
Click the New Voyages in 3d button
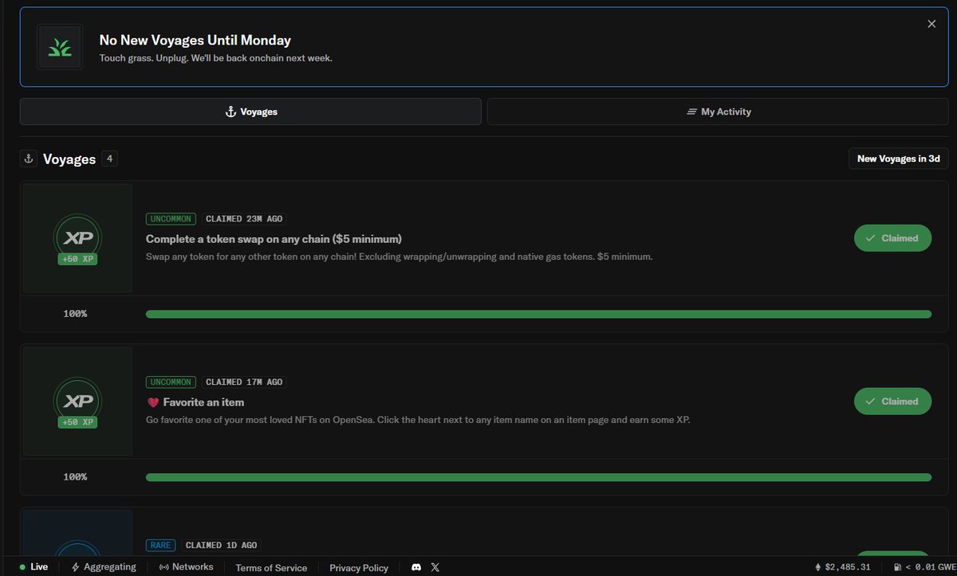pyautogui.click(x=898, y=159)
